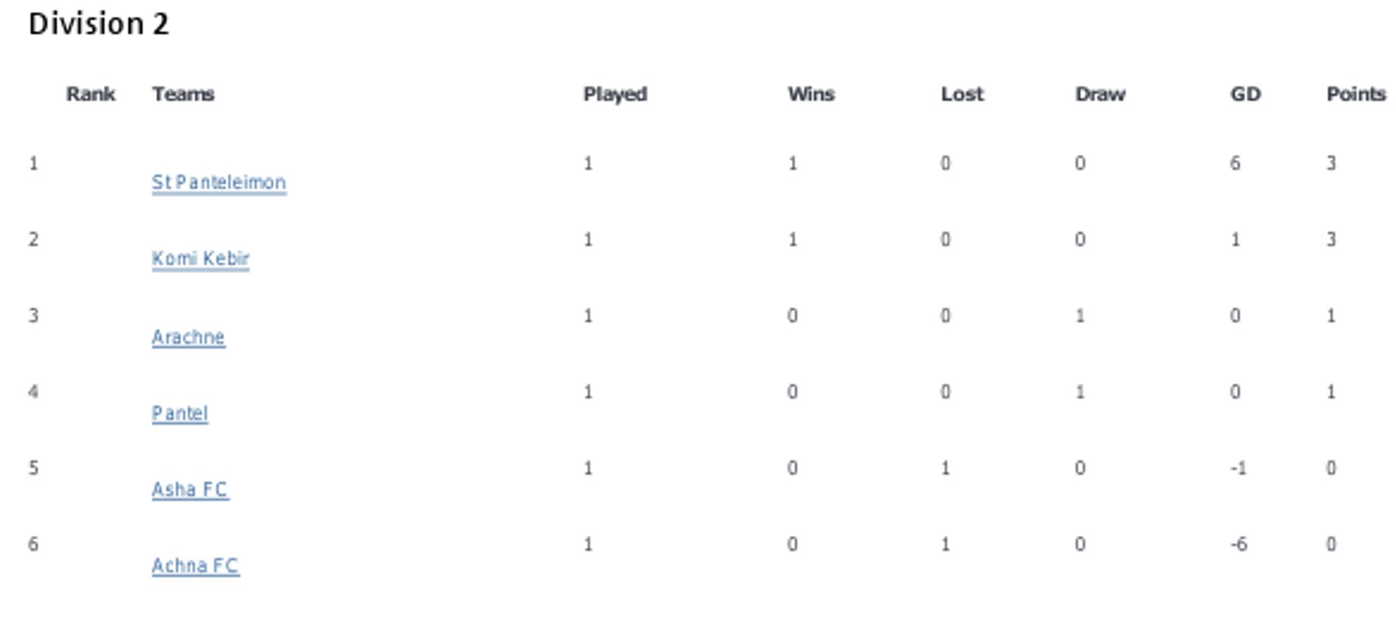The width and height of the screenshot is (1396, 632).
Task: Click the Division 2 heading
Action: (99, 24)
